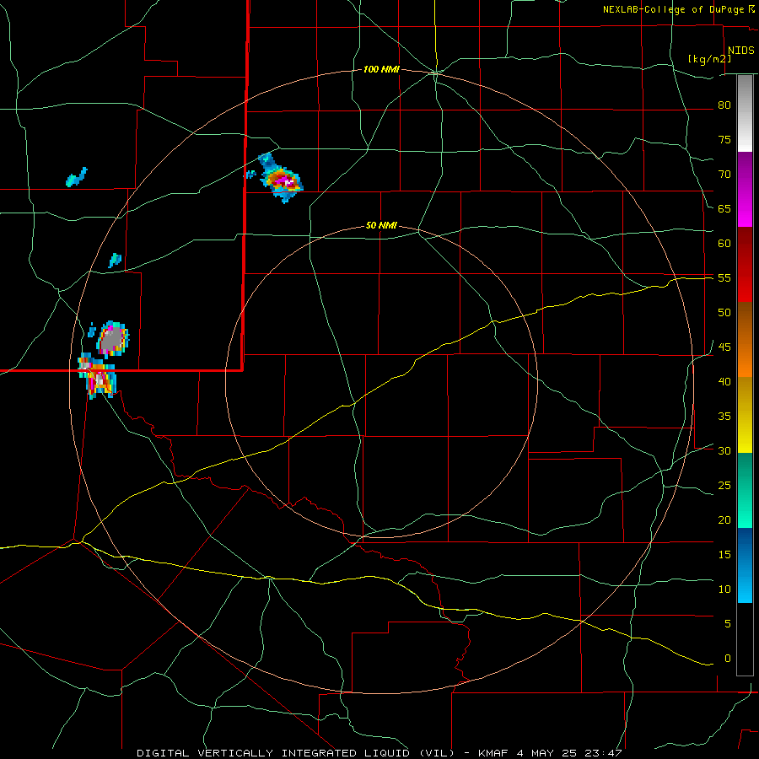Click the gray-core storm cell on the west side
The width and height of the screenshot is (759, 759).
(x=112, y=338)
